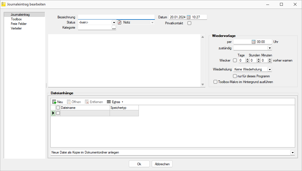The height and width of the screenshot is (171, 302).
Task: Focus the Bezeichnung input field
Action: click(116, 17)
